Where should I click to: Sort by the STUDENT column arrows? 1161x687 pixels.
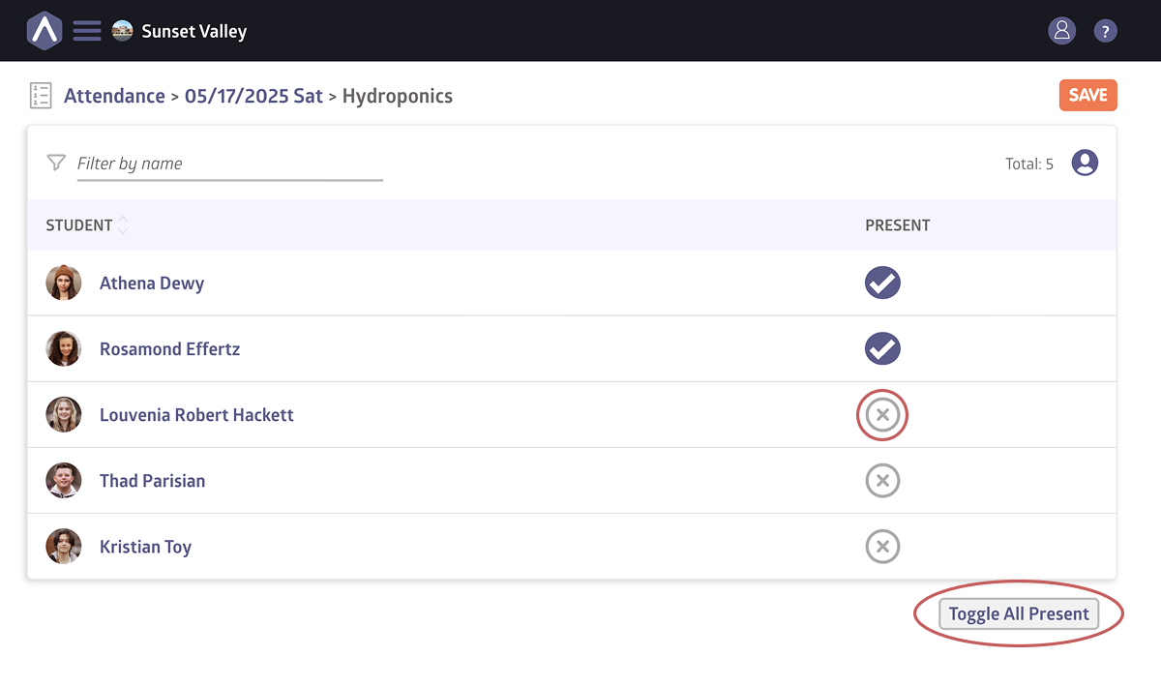tap(123, 225)
